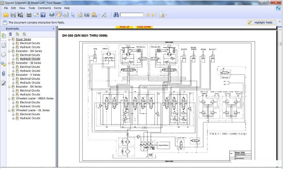Open the Layers side panel
Screen dimensions: 286x169
4,54
